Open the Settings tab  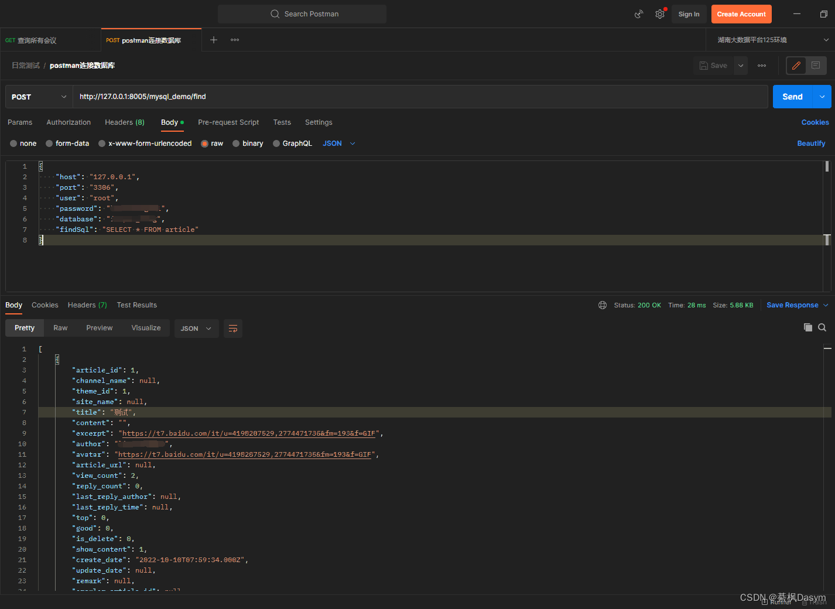point(319,122)
